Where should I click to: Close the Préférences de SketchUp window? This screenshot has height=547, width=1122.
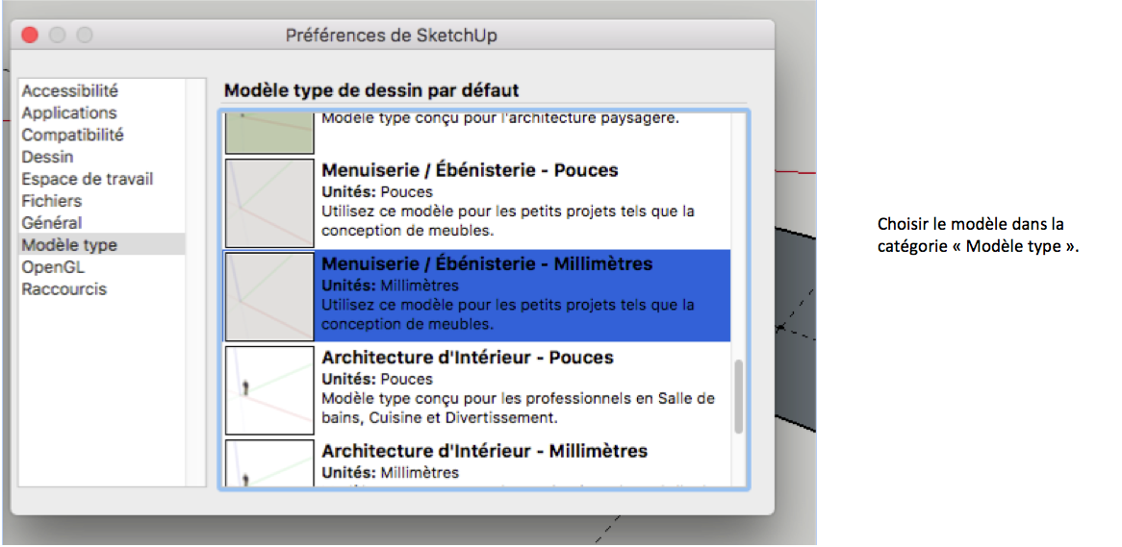(30, 34)
